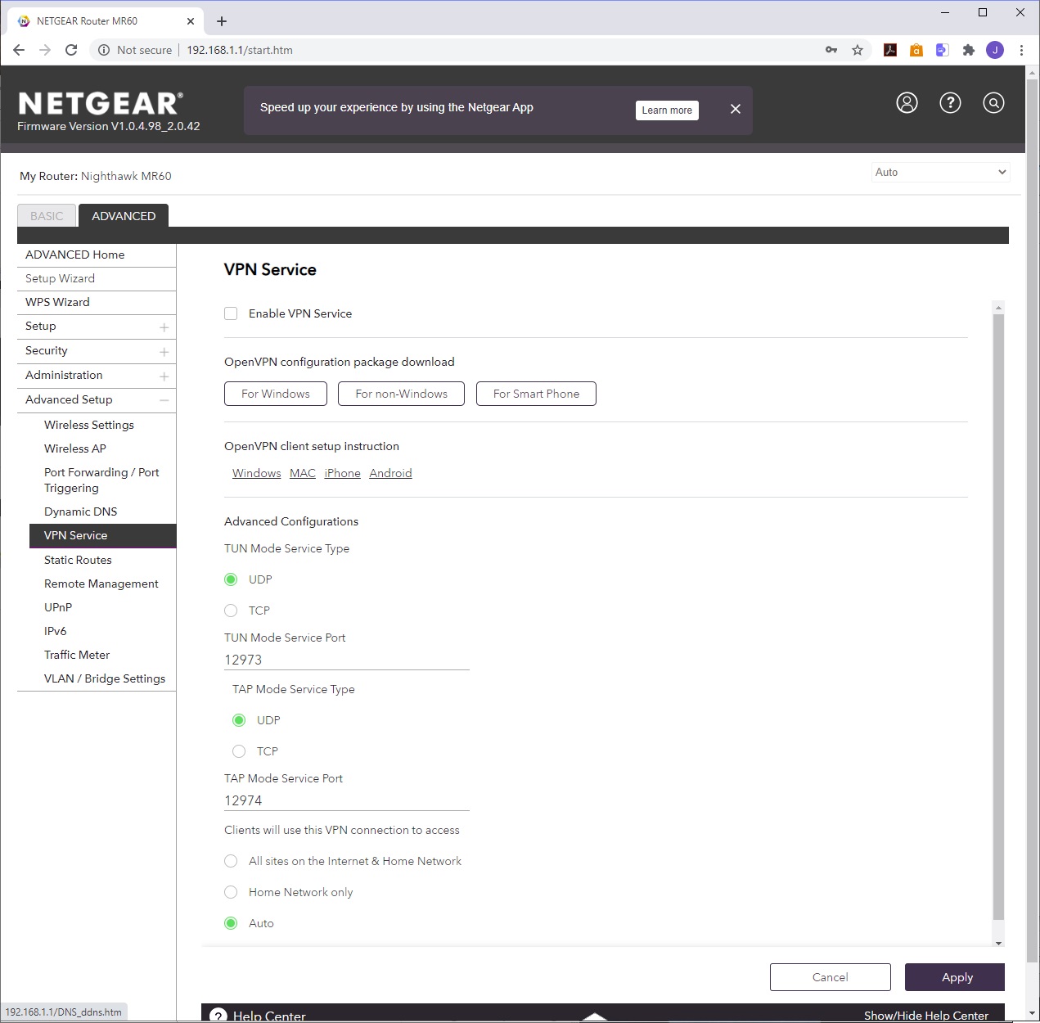This screenshot has height=1023, width=1040.
Task: Open the Auto language dropdown
Action: (x=940, y=172)
